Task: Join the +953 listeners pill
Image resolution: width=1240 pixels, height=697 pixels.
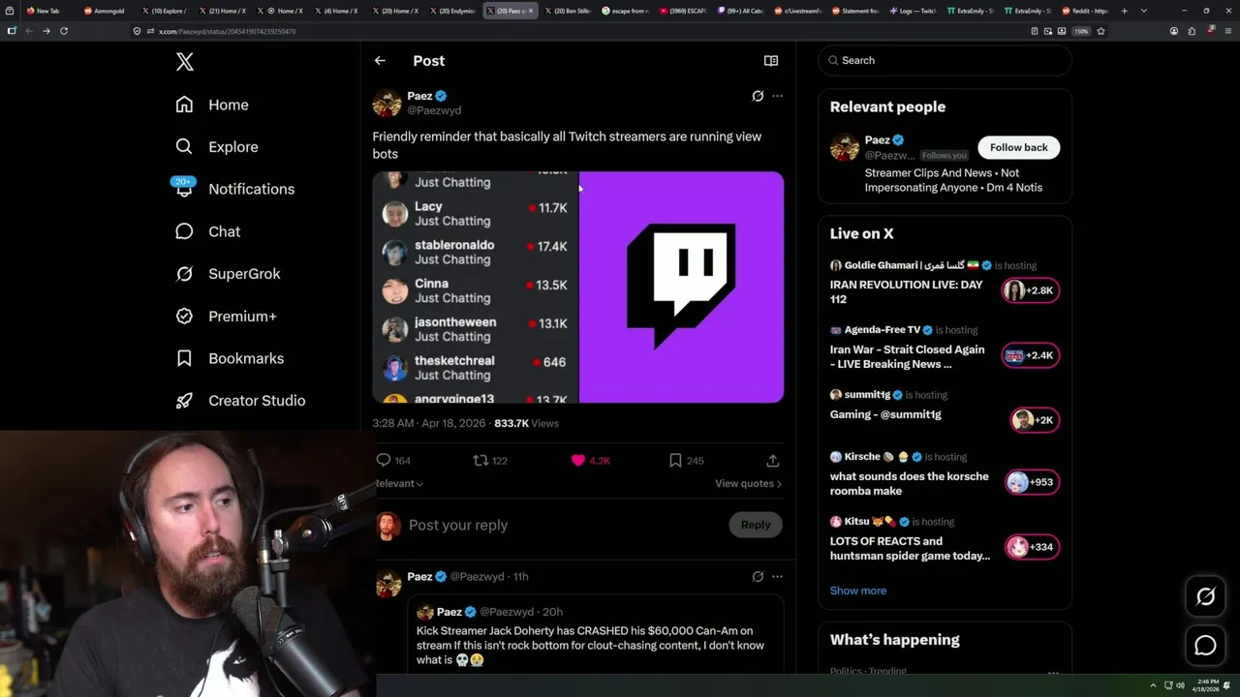Action: [1032, 482]
